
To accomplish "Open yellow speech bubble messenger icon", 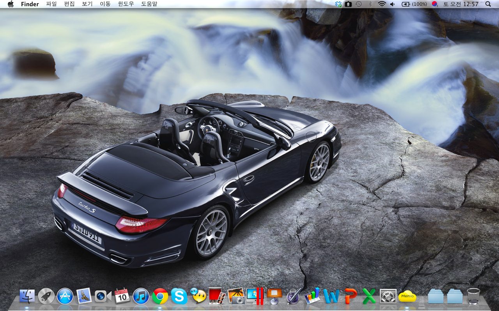I will point(198,296).
